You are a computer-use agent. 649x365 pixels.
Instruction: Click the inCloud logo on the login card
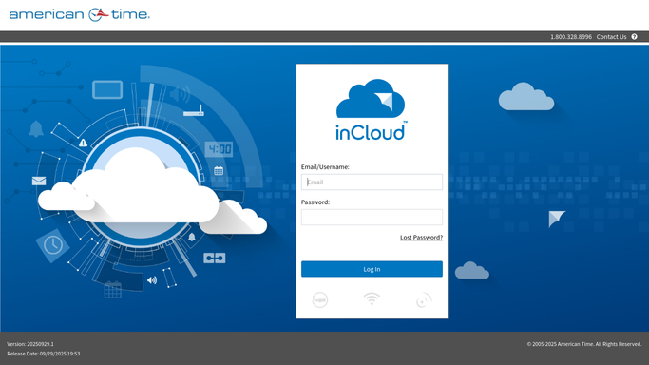coord(372,110)
